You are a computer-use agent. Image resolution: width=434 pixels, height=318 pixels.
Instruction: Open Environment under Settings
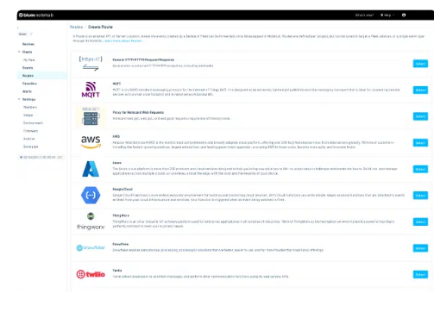coord(33,123)
